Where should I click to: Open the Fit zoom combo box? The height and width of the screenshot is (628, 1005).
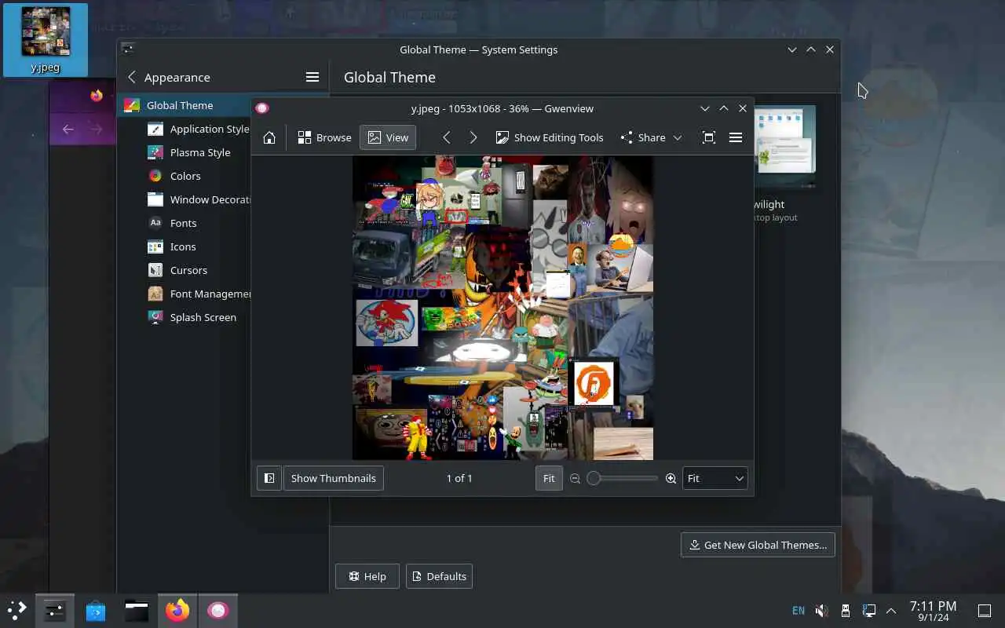[714, 478]
